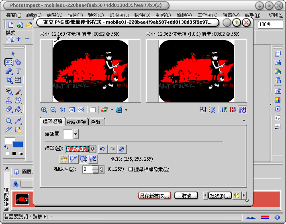
Task: Click the zoom in magnifier icon
Action: (x=44, y=110)
